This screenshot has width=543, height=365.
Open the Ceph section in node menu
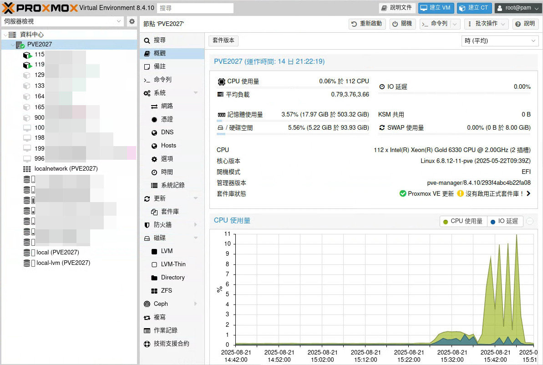tap(161, 304)
